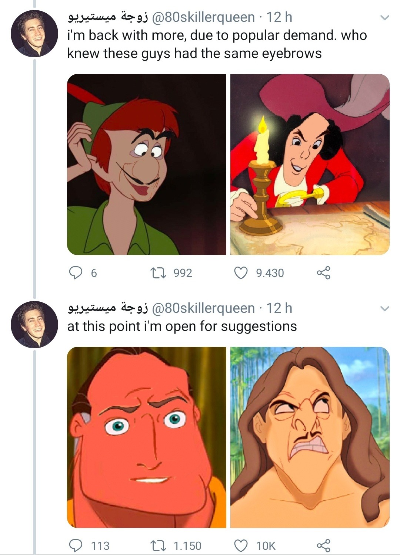The image size is (400, 555).
Task: Open the first tweet's options chevron
Action: (x=385, y=18)
